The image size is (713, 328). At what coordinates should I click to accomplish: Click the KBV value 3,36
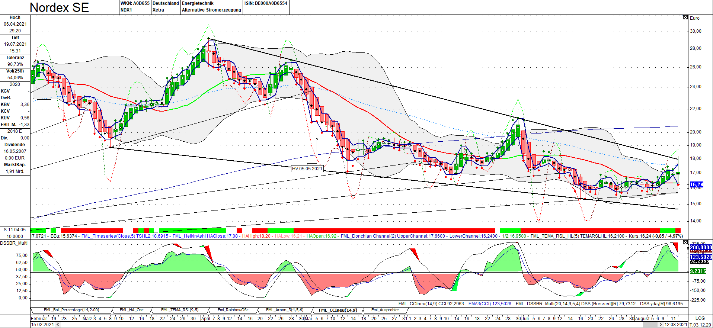pos(25,104)
